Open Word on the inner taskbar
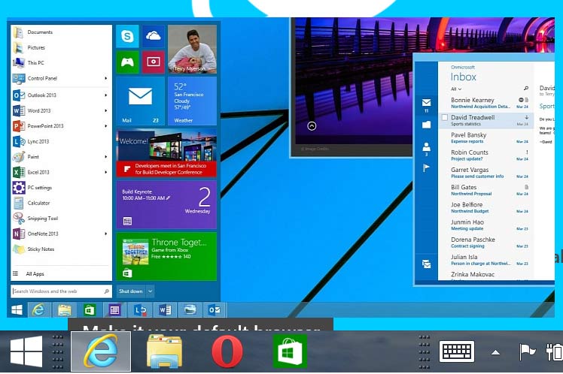This screenshot has height=374, width=563. (x=165, y=310)
